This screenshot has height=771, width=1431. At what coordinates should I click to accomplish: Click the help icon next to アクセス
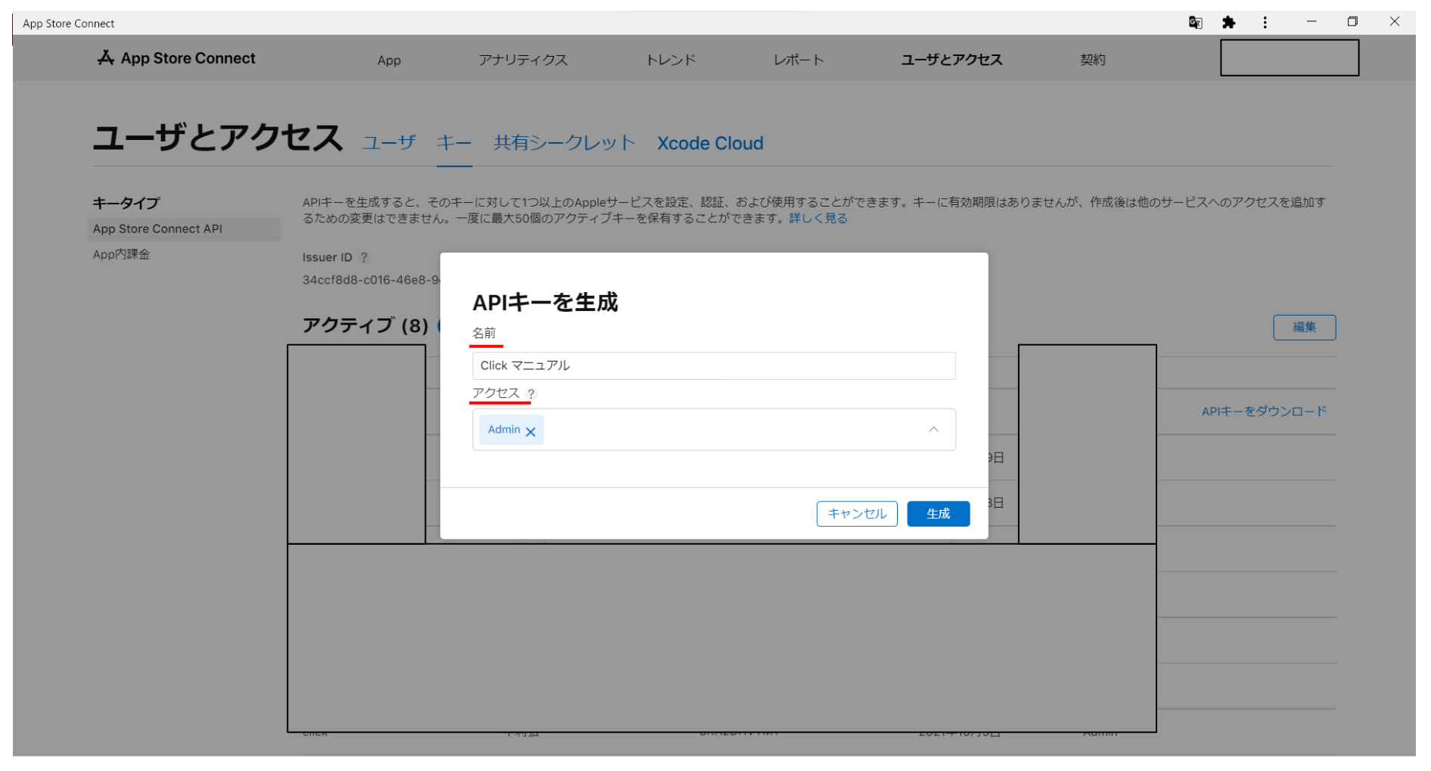tap(531, 393)
